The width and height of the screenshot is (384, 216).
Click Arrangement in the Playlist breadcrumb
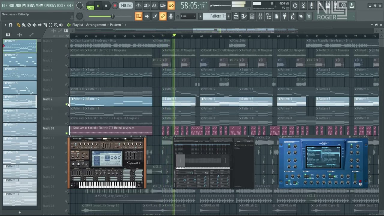[96, 25]
